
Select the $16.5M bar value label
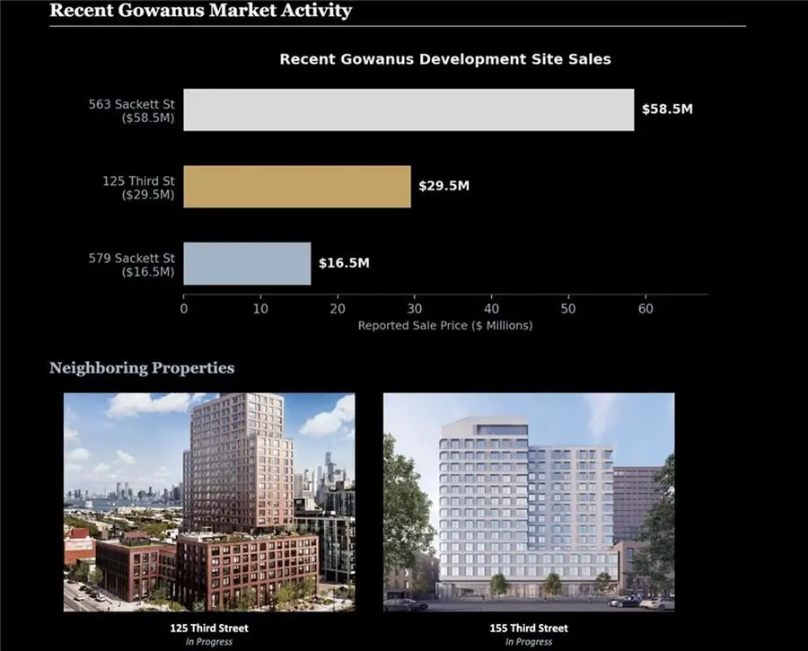point(344,263)
